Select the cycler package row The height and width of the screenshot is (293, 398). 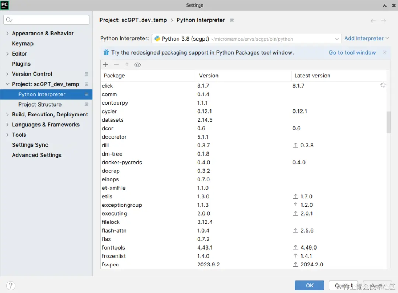244,111
